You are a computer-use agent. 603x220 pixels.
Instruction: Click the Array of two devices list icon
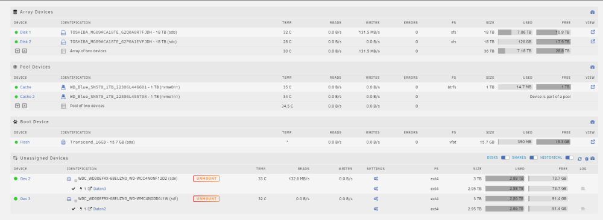[x=63, y=50]
